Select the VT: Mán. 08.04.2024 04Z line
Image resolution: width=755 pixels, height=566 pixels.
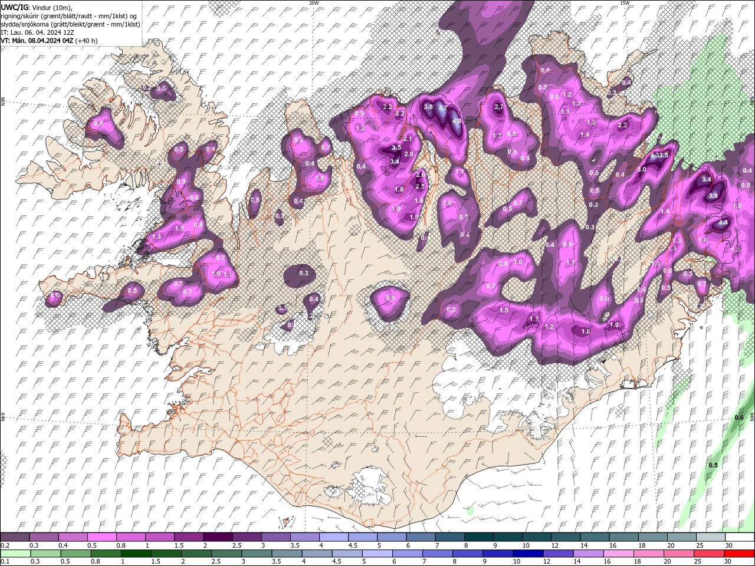(x=50, y=41)
